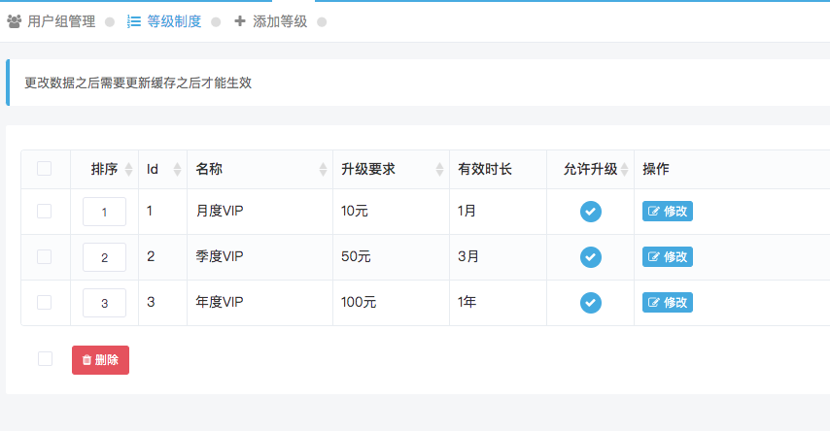Select the checkbox for 年度VIP row

[45, 303]
